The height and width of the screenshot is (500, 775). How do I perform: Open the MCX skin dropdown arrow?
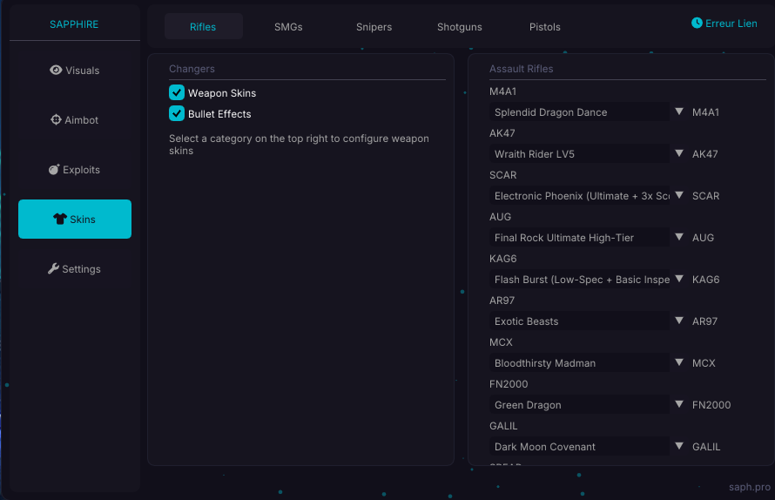tap(679, 362)
